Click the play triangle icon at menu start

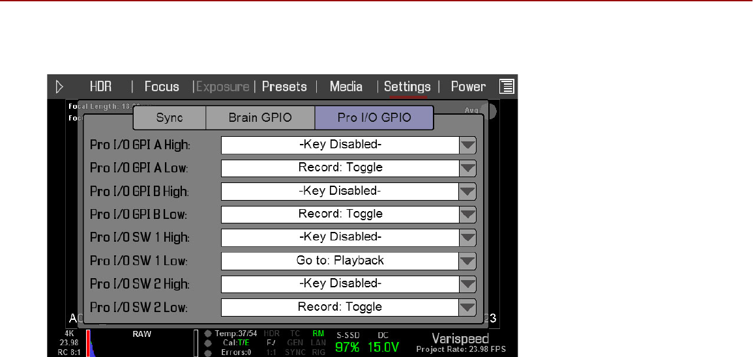59,87
